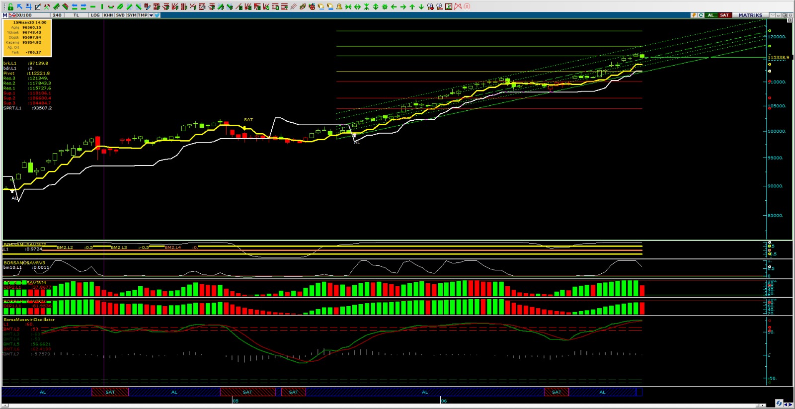
Task: Toggle the SVD chart option
Action: [120, 15]
